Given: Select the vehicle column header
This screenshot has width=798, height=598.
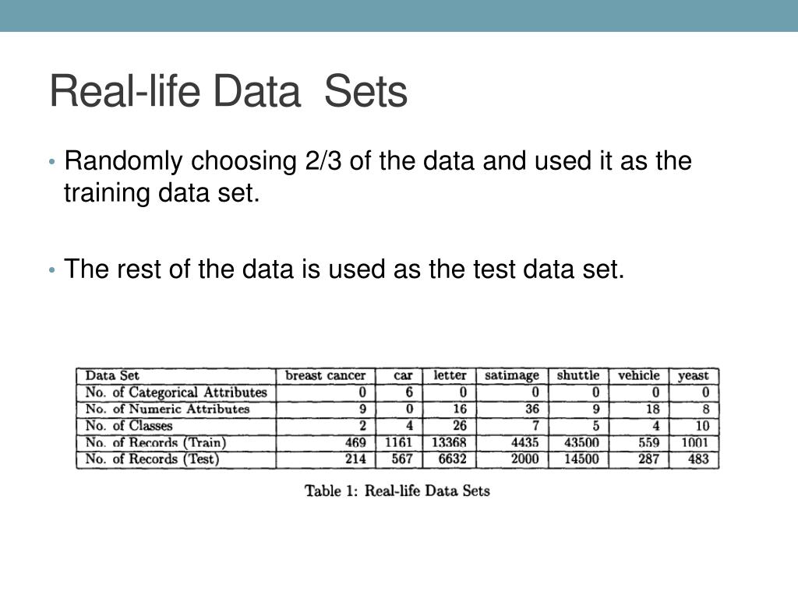Looking at the screenshot, I should coord(639,375).
